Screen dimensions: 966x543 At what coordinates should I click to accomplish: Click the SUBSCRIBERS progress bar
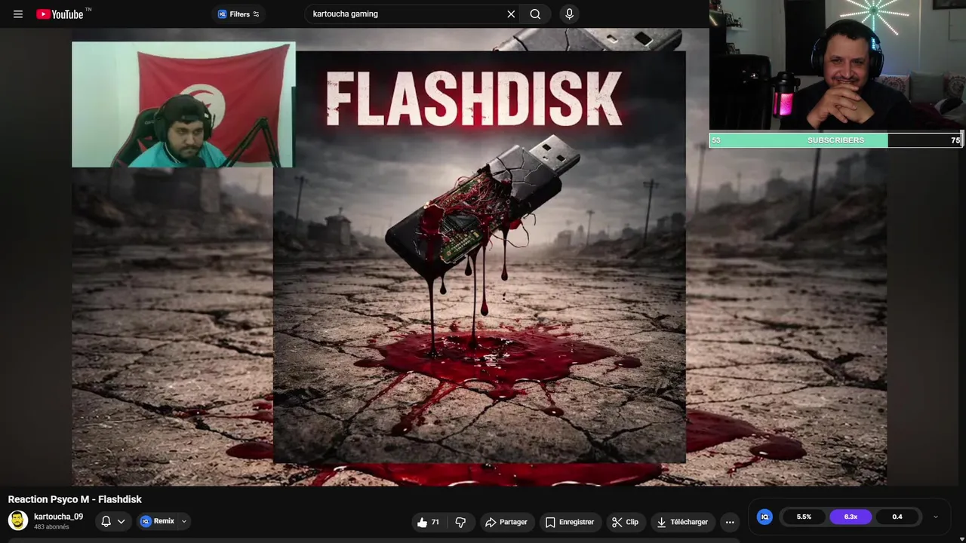click(x=835, y=140)
